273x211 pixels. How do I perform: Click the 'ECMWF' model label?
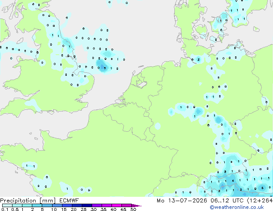point(69,201)
